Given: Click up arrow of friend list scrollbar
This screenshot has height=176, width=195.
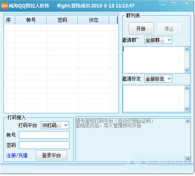Looking at the screenshot, I should pos(187,88).
